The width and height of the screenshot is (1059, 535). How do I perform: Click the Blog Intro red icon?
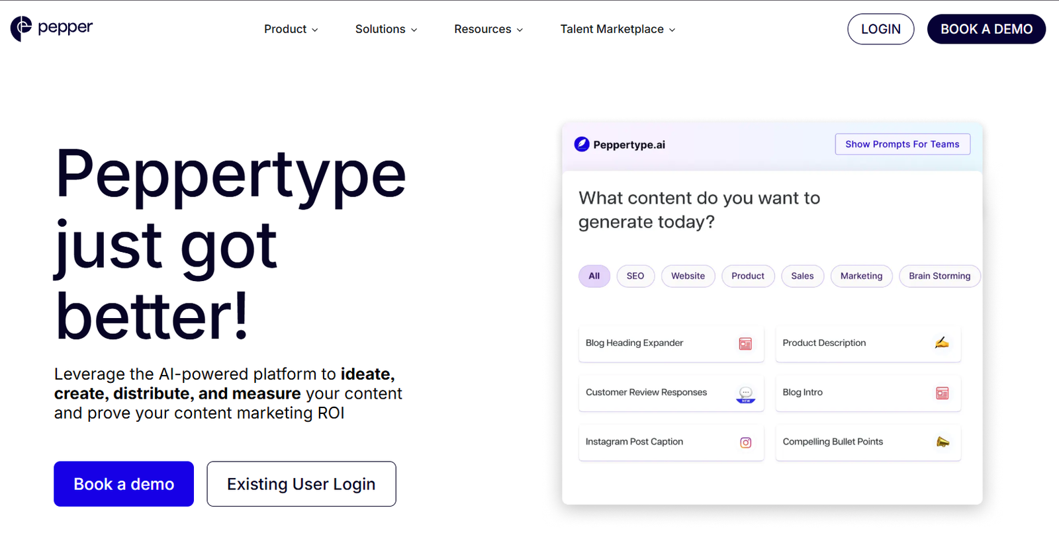(x=943, y=393)
